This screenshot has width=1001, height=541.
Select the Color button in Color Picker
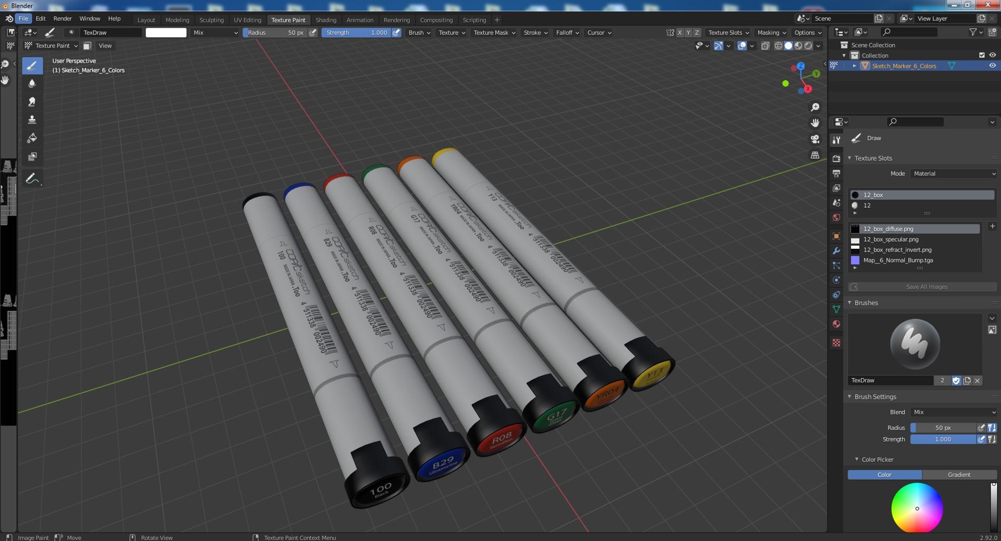[x=884, y=475]
